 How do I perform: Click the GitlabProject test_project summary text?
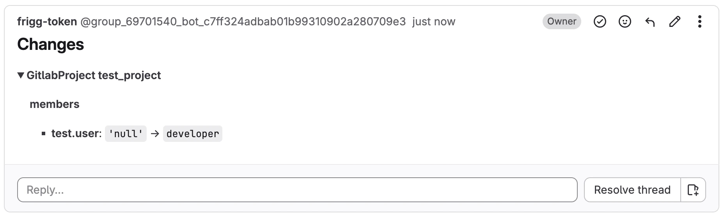coord(94,75)
